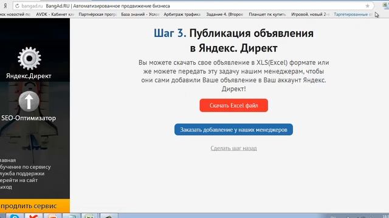Bookmark the page with the star icon

pyautogui.click(x=367, y=5)
